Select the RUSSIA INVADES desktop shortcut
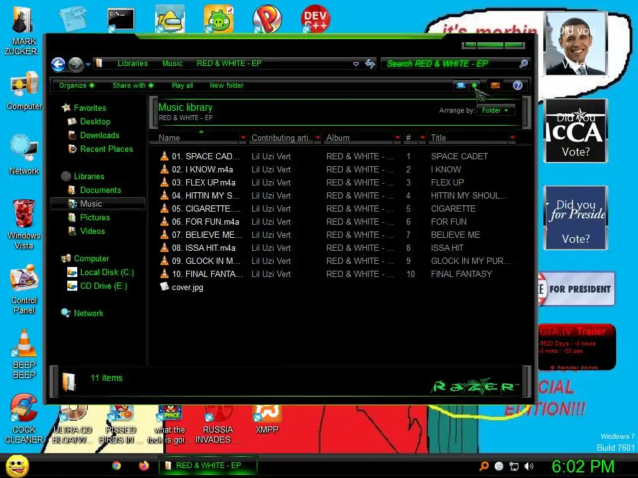638x478 pixels. click(218, 424)
